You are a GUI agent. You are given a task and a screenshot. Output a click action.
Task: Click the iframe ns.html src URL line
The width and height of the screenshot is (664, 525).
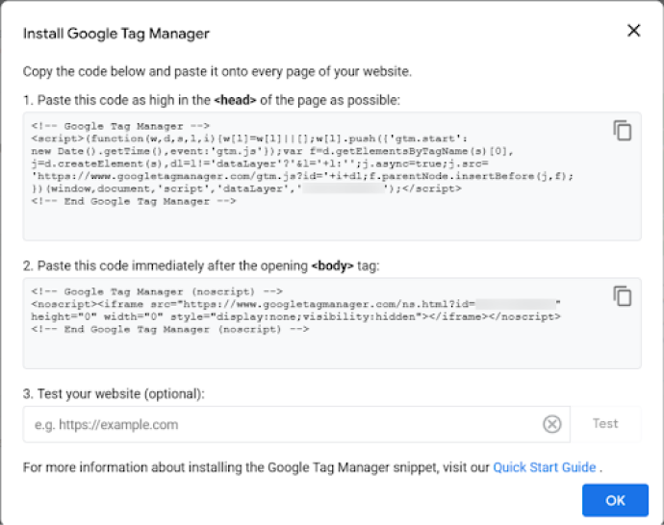289,303
